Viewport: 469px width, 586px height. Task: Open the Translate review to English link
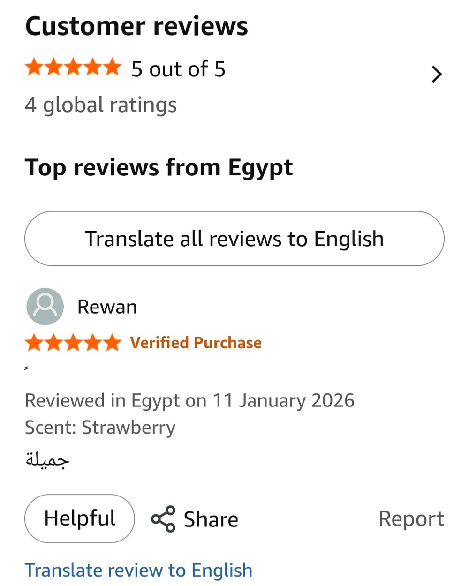pos(139,570)
